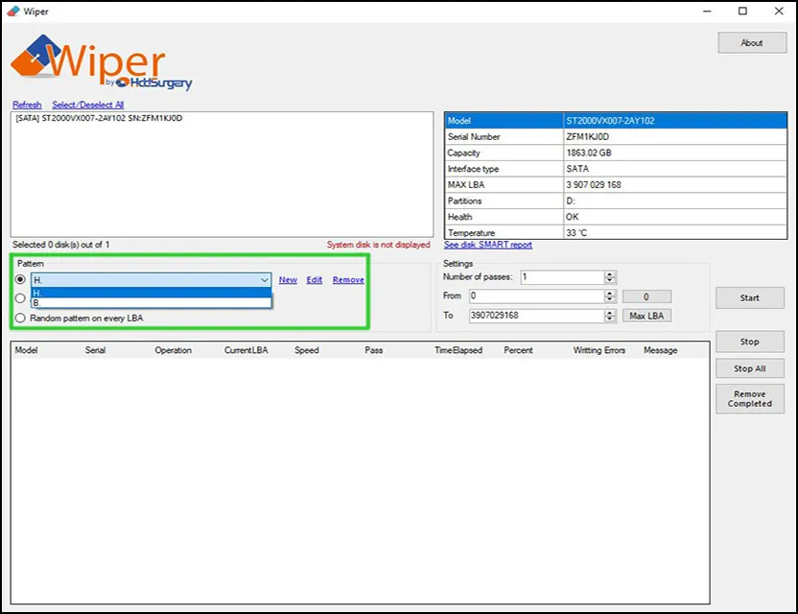Click Remove Completed button
The image size is (798, 614).
pyautogui.click(x=750, y=399)
